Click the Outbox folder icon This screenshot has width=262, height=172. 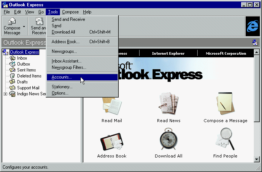point(12,64)
